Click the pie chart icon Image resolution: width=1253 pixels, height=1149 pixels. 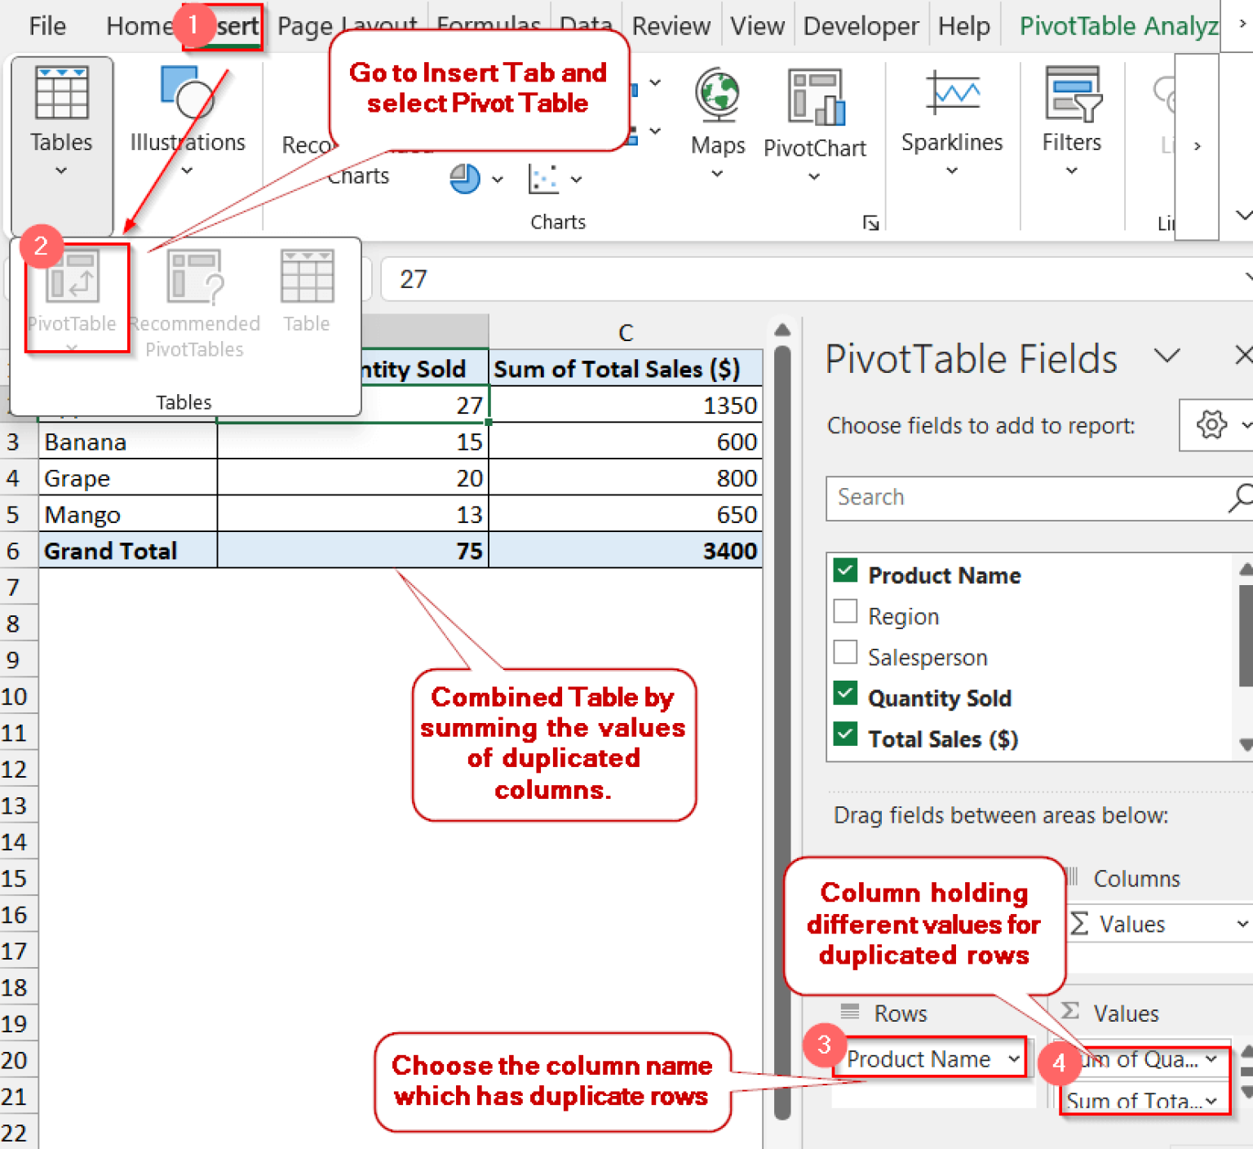[465, 179]
